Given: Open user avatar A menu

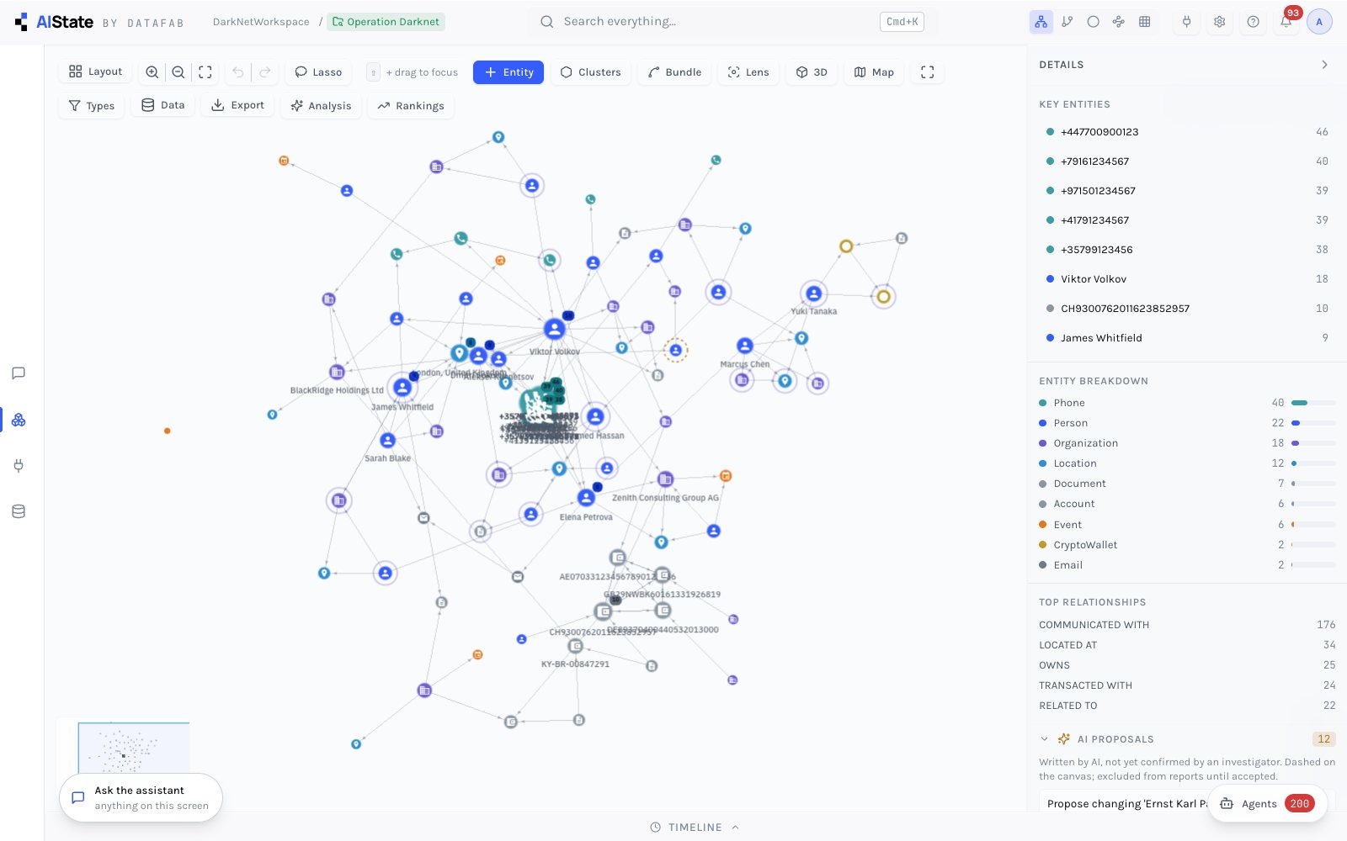Looking at the screenshot, I should coord(1319,22).
